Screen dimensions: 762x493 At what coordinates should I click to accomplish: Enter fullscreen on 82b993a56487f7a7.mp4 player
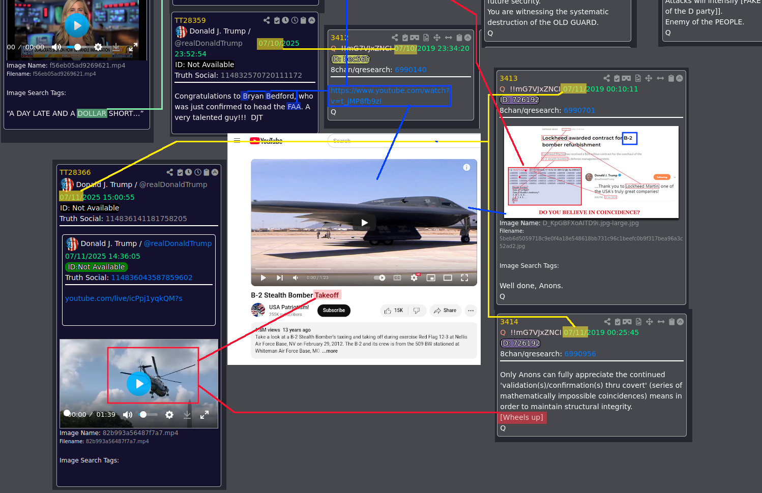click(x=204, y=415)
